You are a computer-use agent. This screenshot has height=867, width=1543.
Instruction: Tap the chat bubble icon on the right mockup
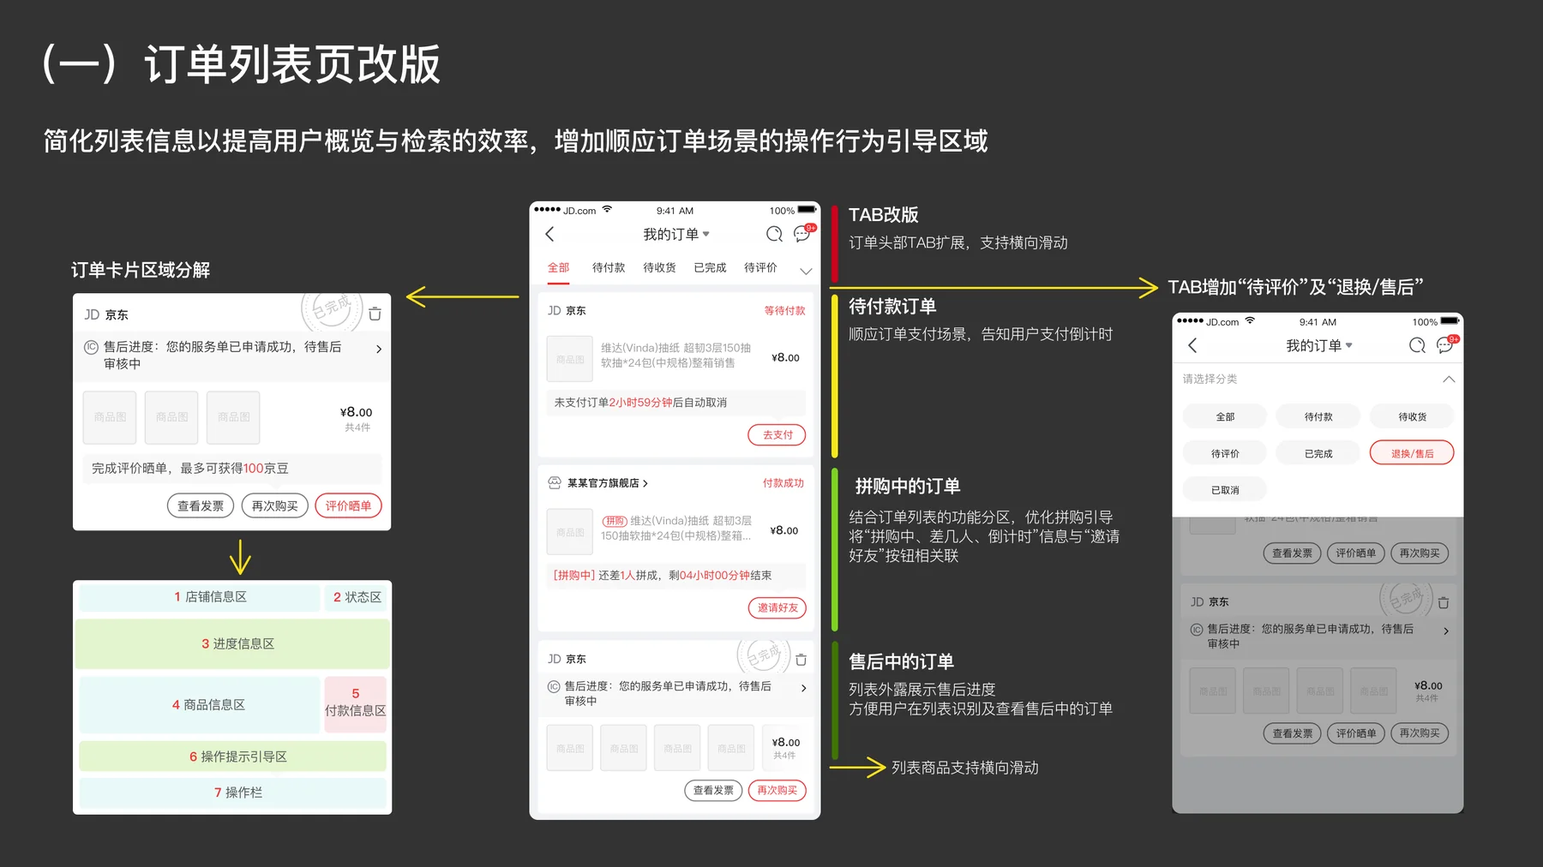point(1445,345)
